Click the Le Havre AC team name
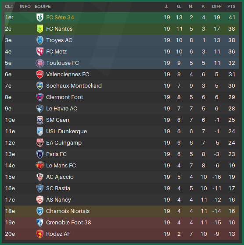 coord(61,109)
